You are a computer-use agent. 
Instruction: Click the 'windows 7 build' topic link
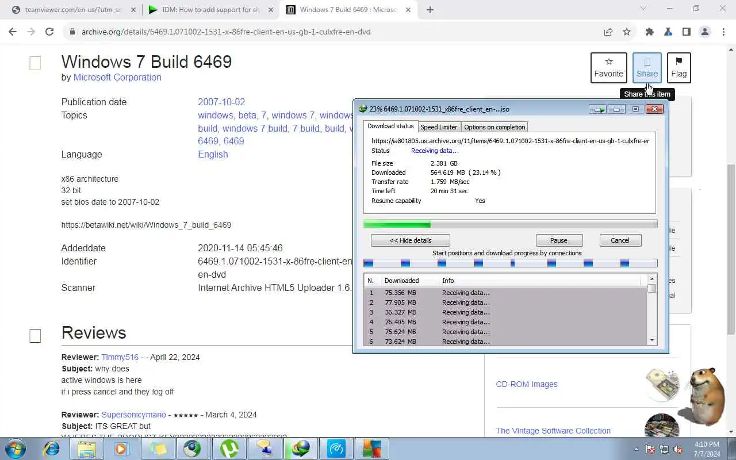point(255,128)
